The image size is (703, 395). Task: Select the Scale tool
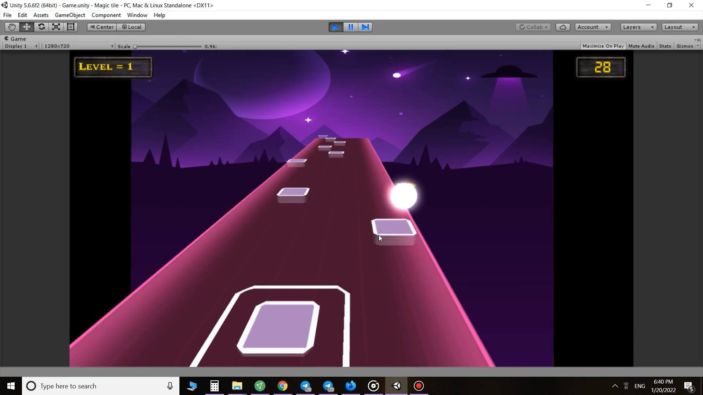click(x=56, y=27)
